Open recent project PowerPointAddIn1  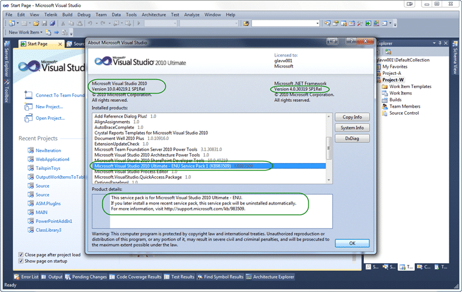point(54,221)
